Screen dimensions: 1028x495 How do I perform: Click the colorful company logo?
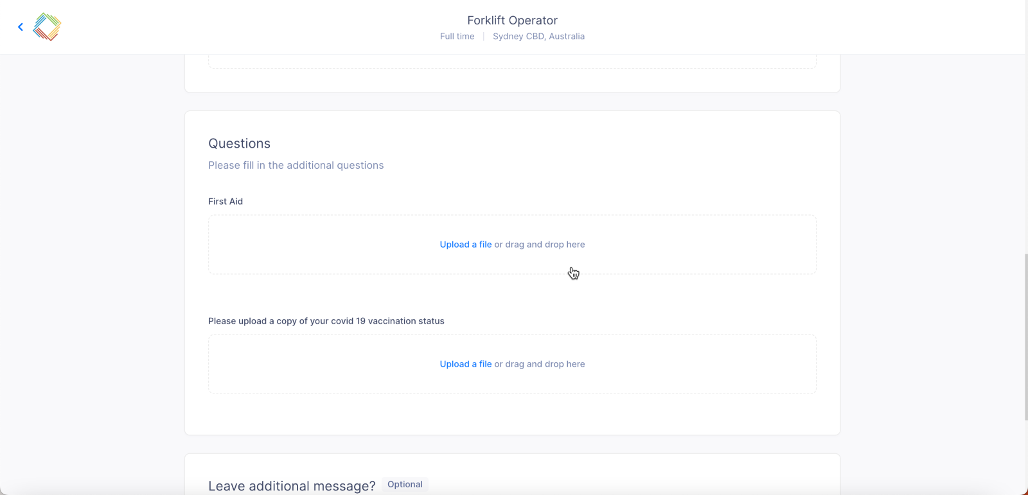pyautogui.click(x=47, y=27)
